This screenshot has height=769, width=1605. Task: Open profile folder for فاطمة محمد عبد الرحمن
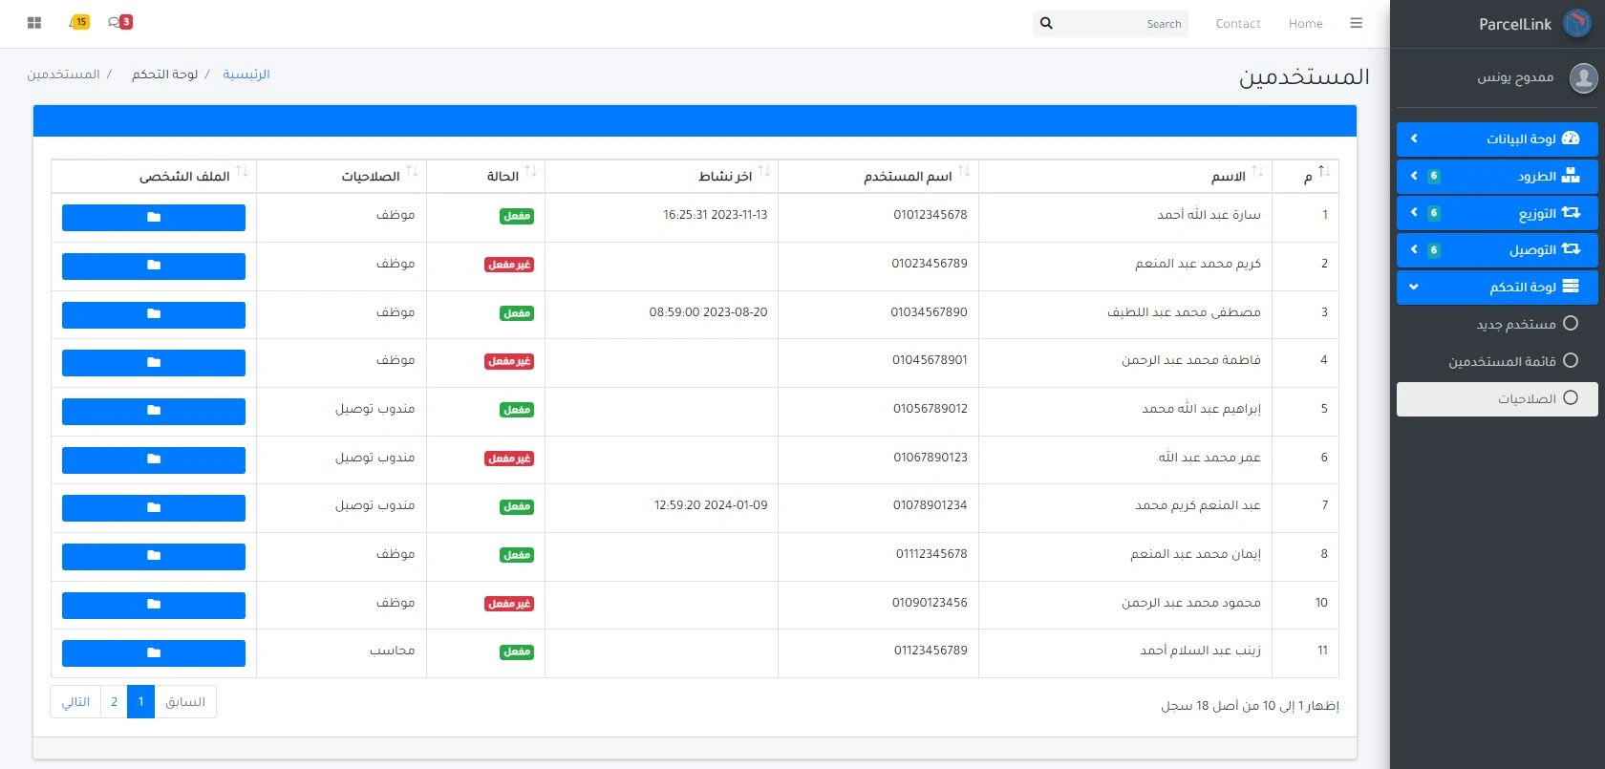point(154,363)
